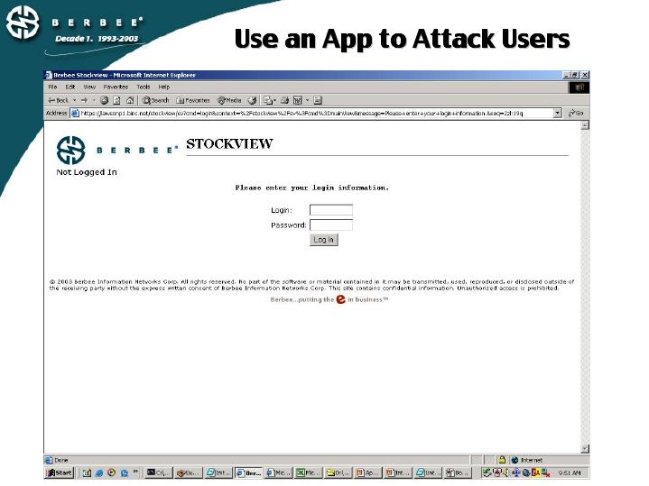The height and width of the screenshot is (486, 649).
Task: Focus the Password input field
Action: (x=330, y=225)
